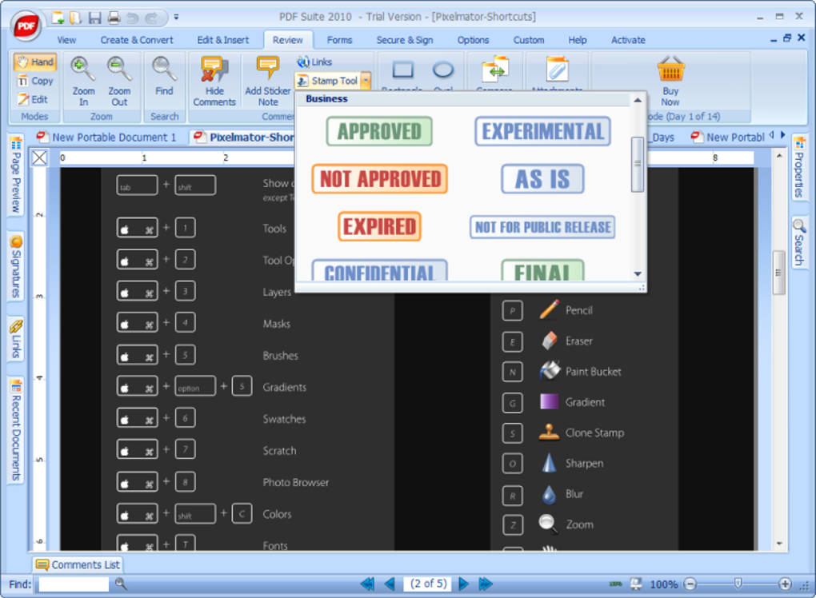Viewport: 816px width, 598px height.
Task: Click the new document quick-access icon
Action: click(x=58, y=18)
